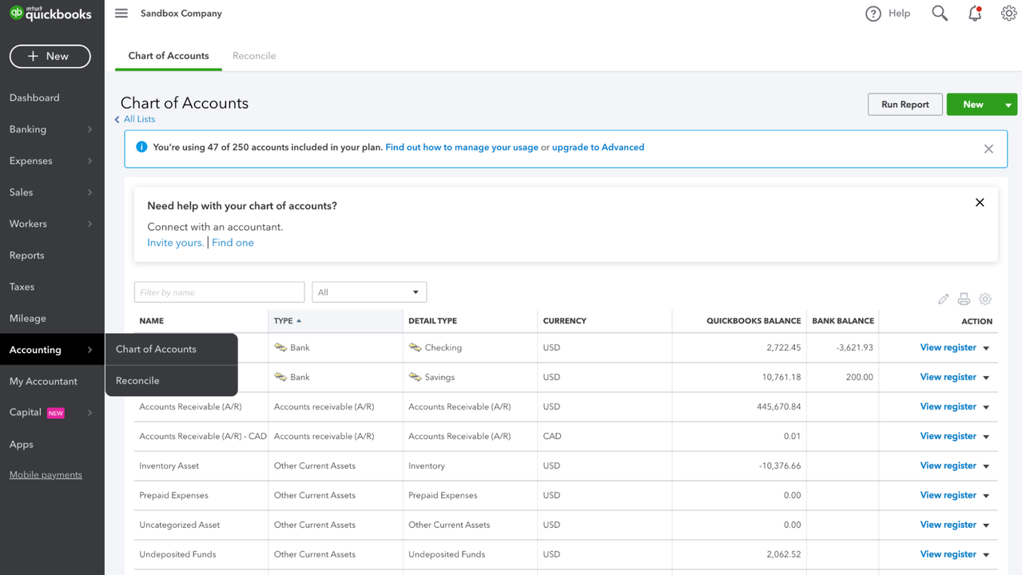Open the notifications bell icon

[975, 14]
